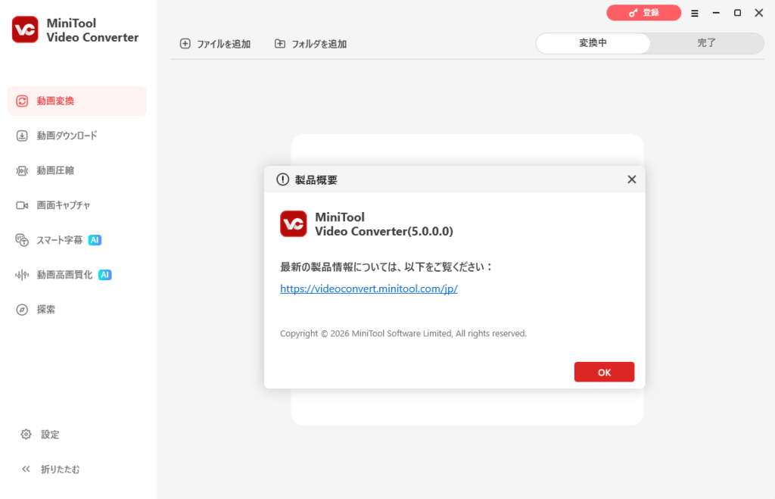
Task: Click the VC logo in the dialog
Action: coord(294,224)
